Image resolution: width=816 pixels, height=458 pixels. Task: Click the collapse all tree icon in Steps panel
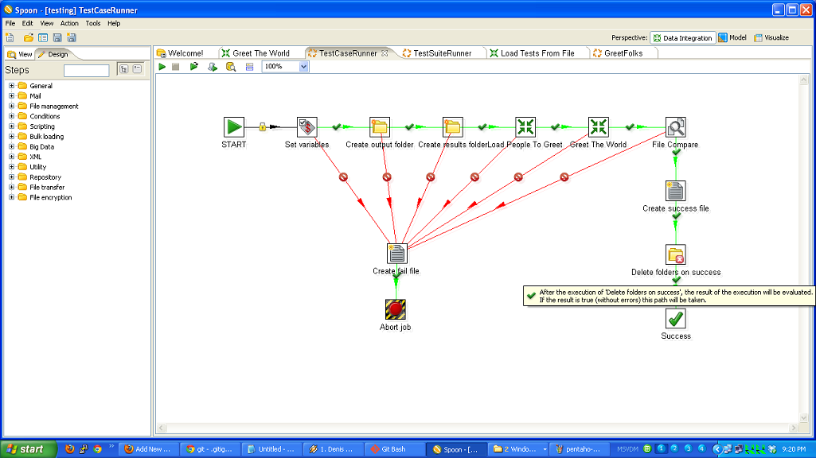click(x=138, y=69)
